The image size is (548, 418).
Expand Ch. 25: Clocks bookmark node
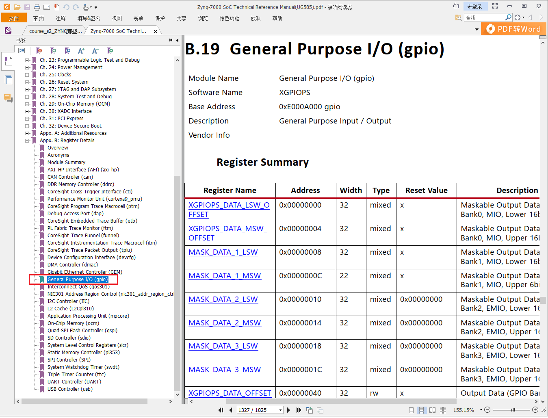click(x=27, y=75)
